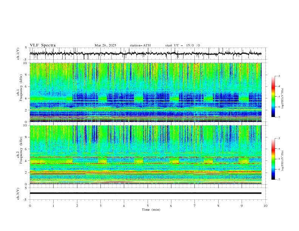Click tick label "9" on the Time axis
This screenshot has height=231, width=299.
point(242,206)
